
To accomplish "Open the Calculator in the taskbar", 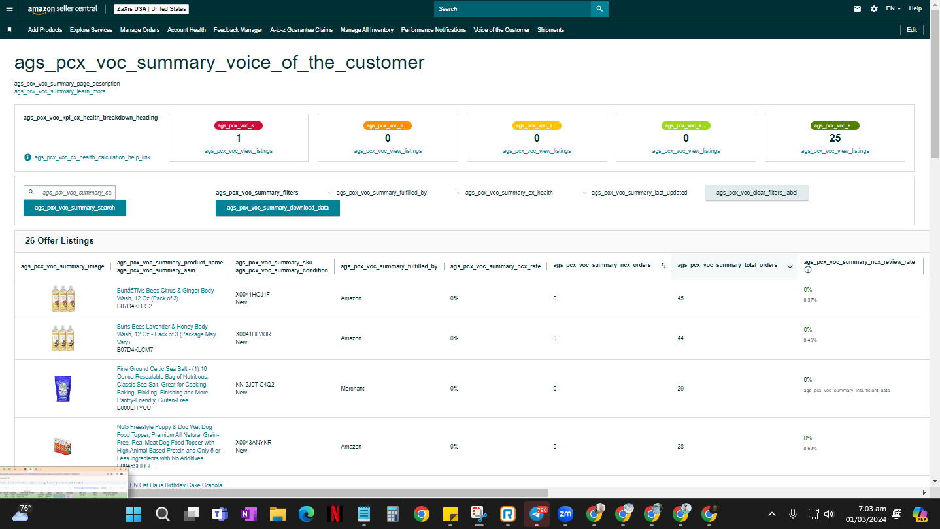I will click(x=393, y=514).
